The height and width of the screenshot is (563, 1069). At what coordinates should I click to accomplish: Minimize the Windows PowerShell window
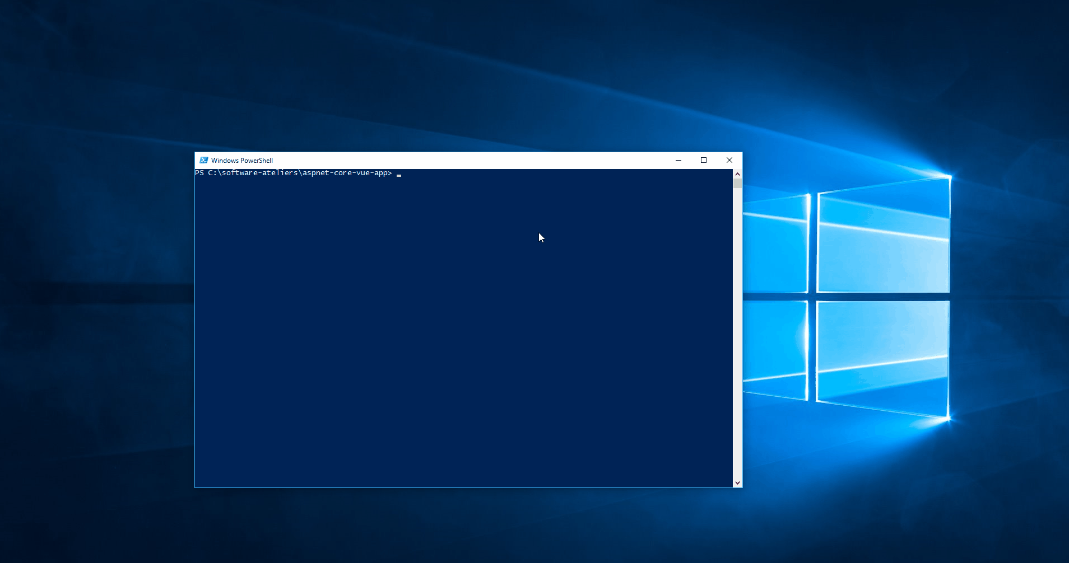coord(678,160)
